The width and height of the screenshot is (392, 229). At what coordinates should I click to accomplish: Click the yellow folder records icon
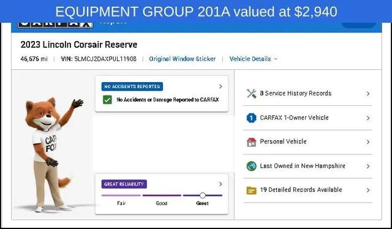tap(252, 190)
